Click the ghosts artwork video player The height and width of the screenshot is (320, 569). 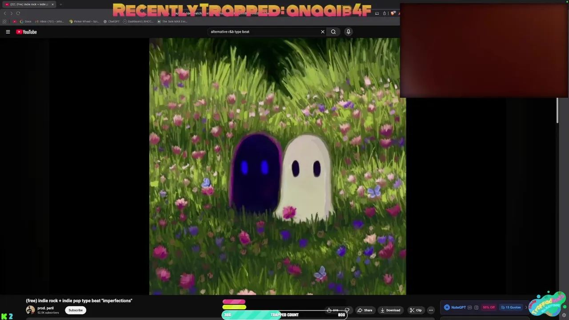(277, 166)
